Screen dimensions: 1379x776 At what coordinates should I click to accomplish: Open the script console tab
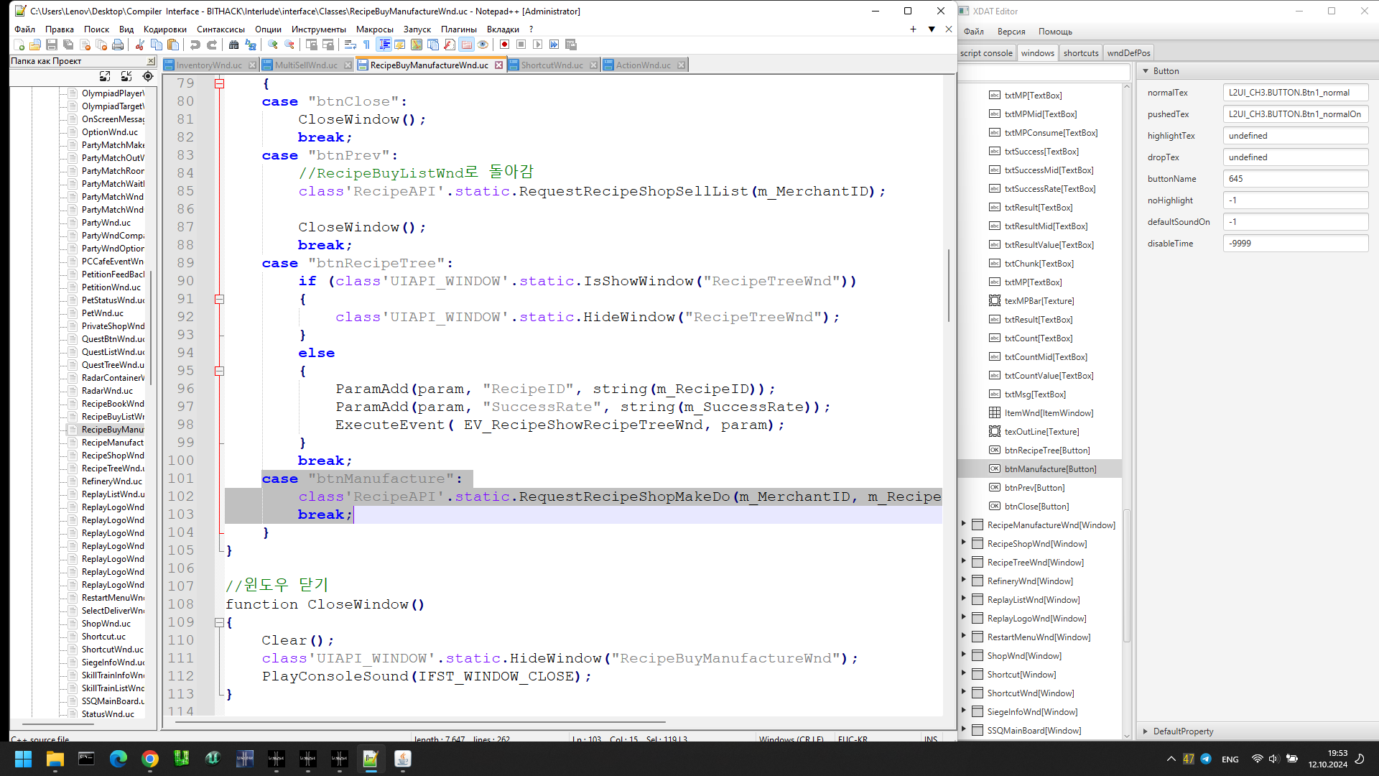(986, 53)
